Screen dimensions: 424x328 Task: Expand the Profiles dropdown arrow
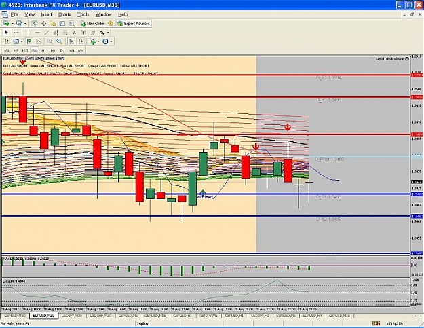25,24
